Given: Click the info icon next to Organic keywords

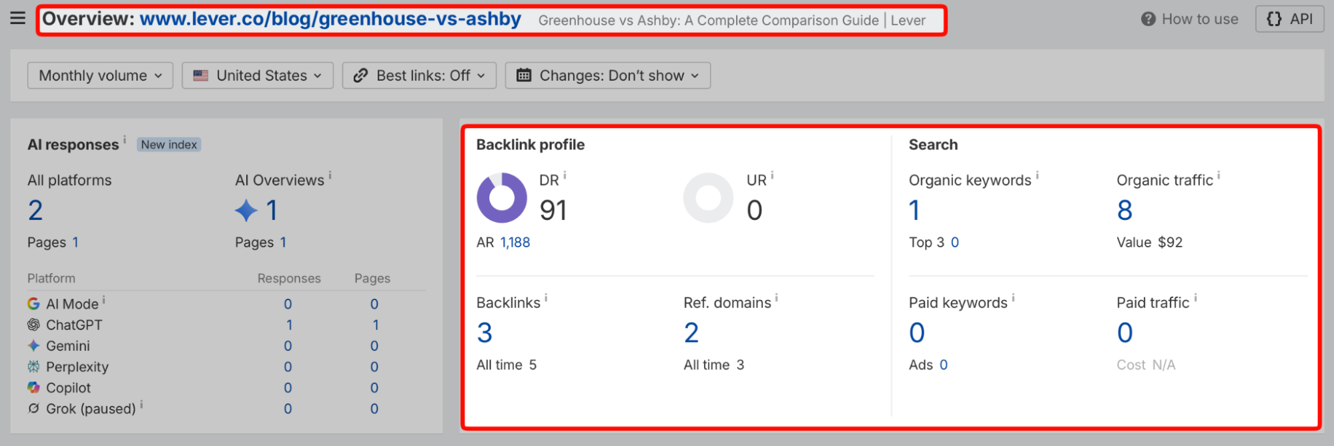Looking at the screenshot, I should (1037, 175).
